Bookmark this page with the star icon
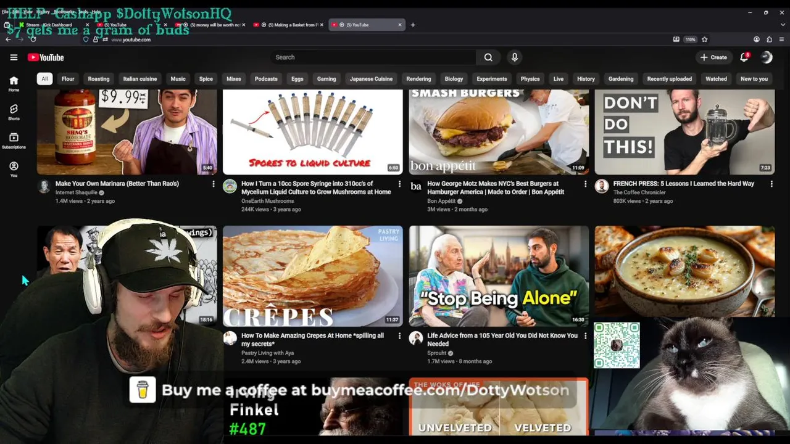 (x=704, y=39)
